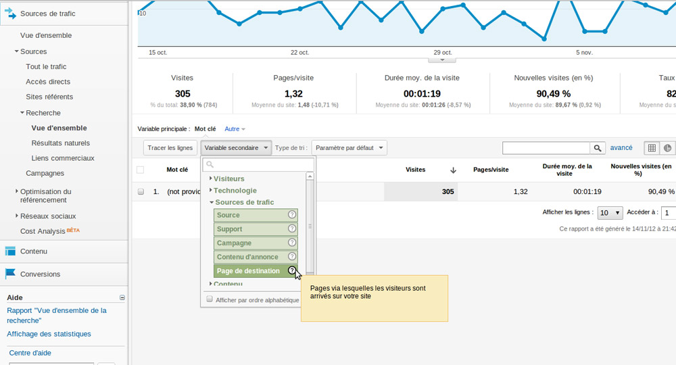676x365 pixels.
Task: Enable Afficher par ordre alphabétique checkbox
Action: (210, 299)
